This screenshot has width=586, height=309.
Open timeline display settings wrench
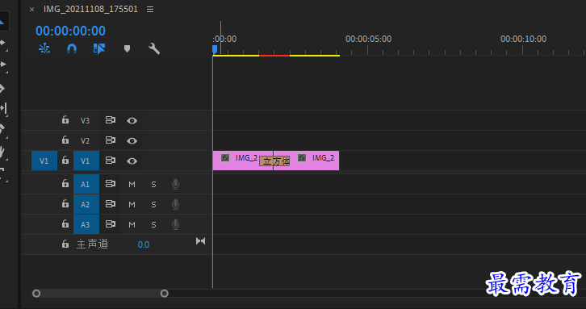pyautogui.click(x=154, y=48)
